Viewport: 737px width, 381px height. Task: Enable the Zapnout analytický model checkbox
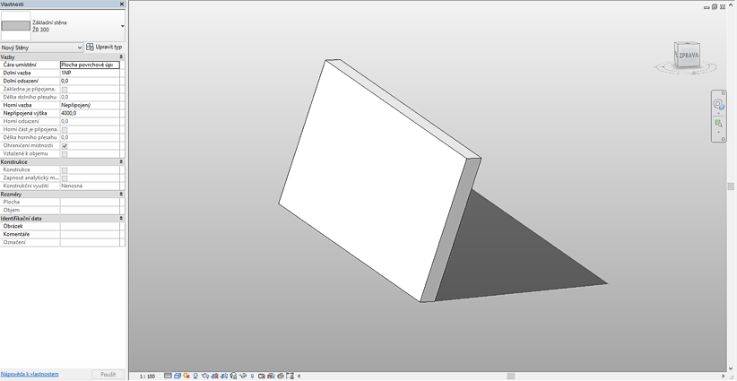click(65, 178)
